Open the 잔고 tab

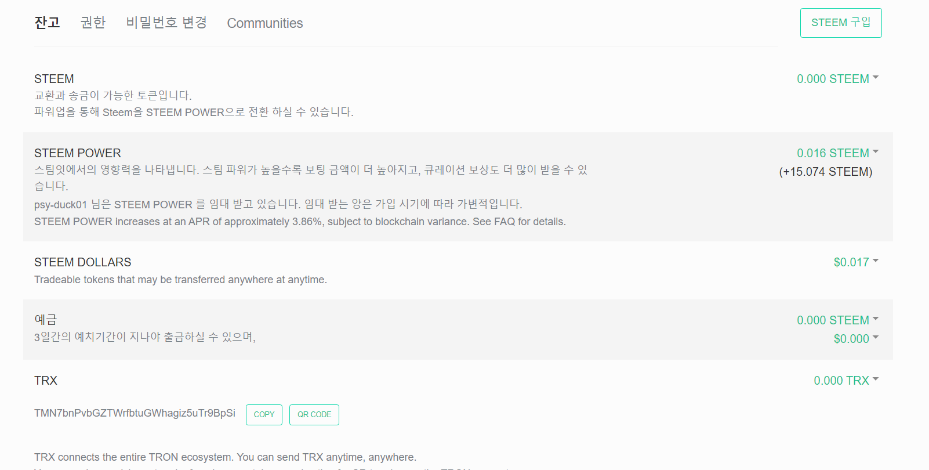47,23
